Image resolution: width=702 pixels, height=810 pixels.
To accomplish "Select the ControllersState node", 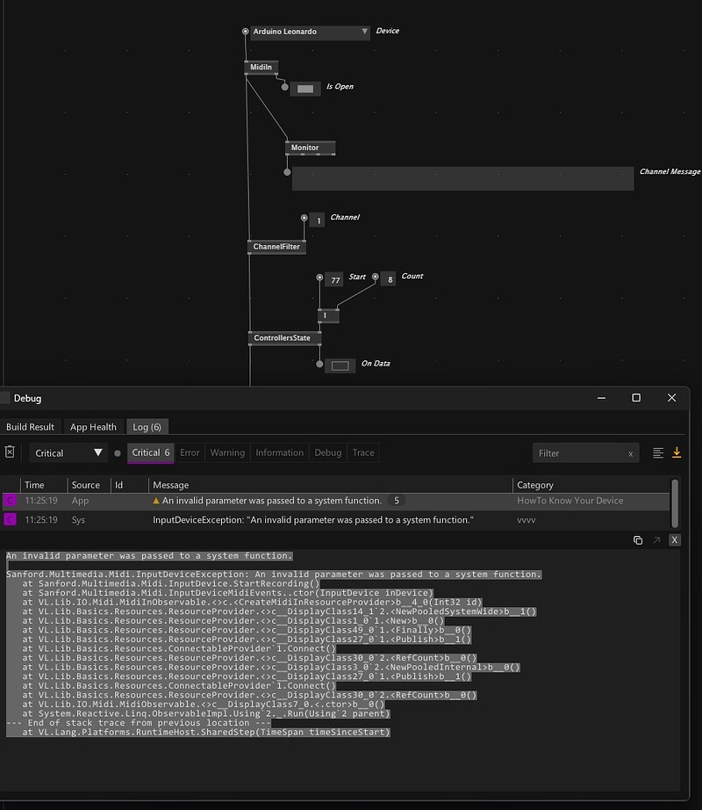I will (285, 337).
